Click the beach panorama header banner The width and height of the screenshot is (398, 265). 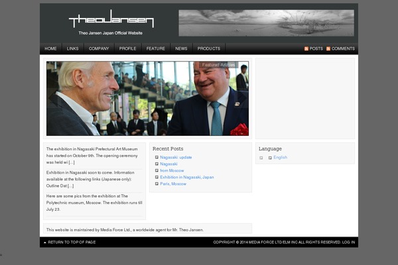(x=266, y=23)
